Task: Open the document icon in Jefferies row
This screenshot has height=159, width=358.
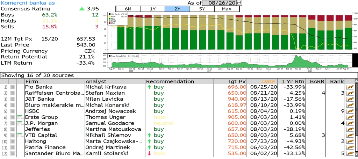Action: [13, 129]
